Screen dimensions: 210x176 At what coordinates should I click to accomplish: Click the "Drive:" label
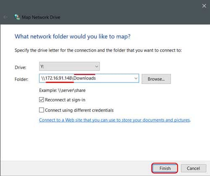click(x=21, y=67)
